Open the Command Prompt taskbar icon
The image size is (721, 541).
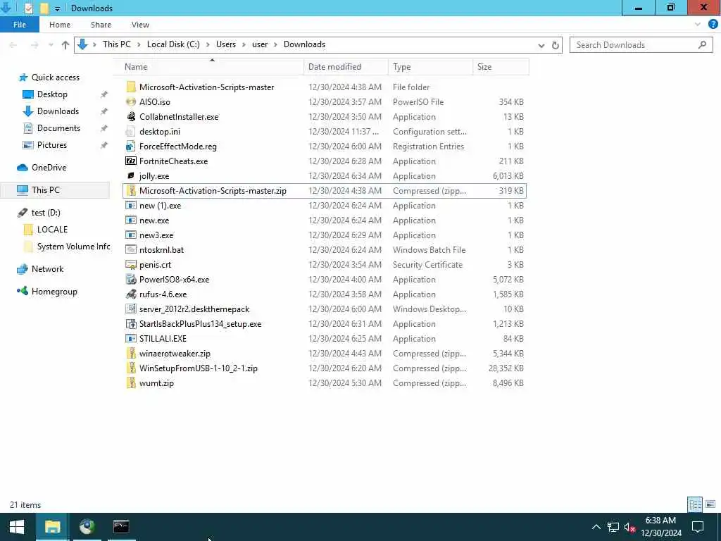121,527
